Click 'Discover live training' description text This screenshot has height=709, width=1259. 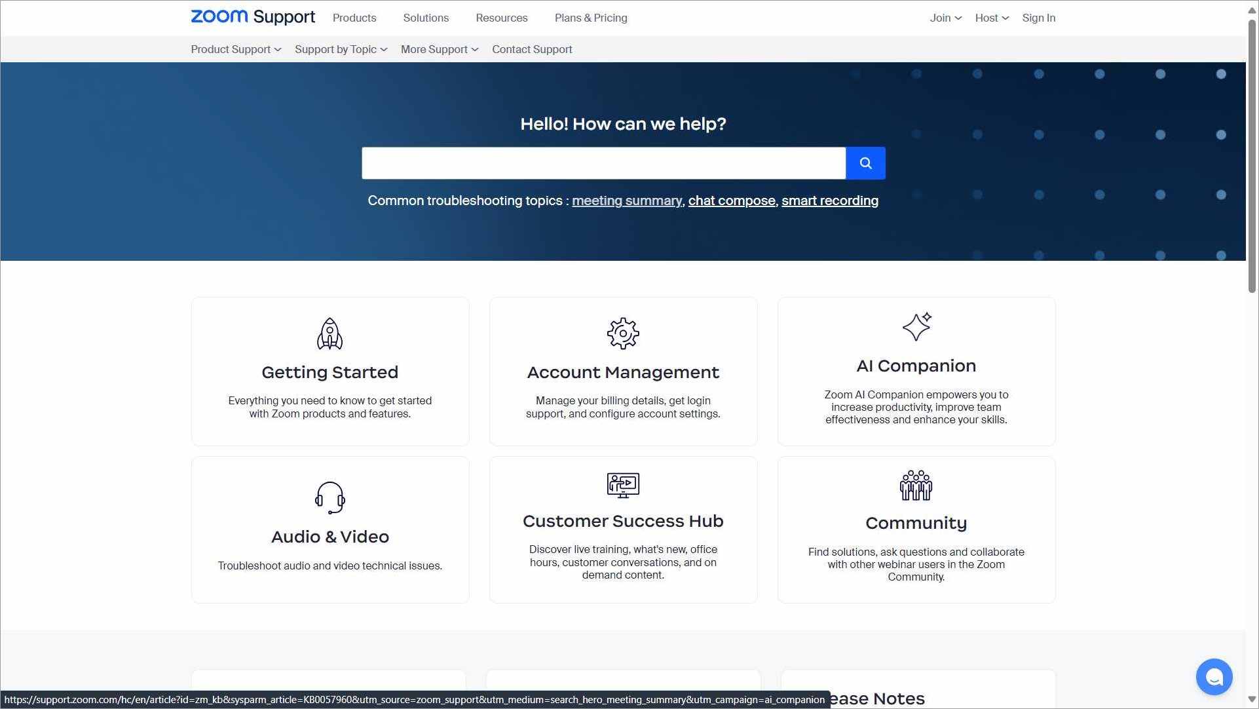tap(623, 562)
